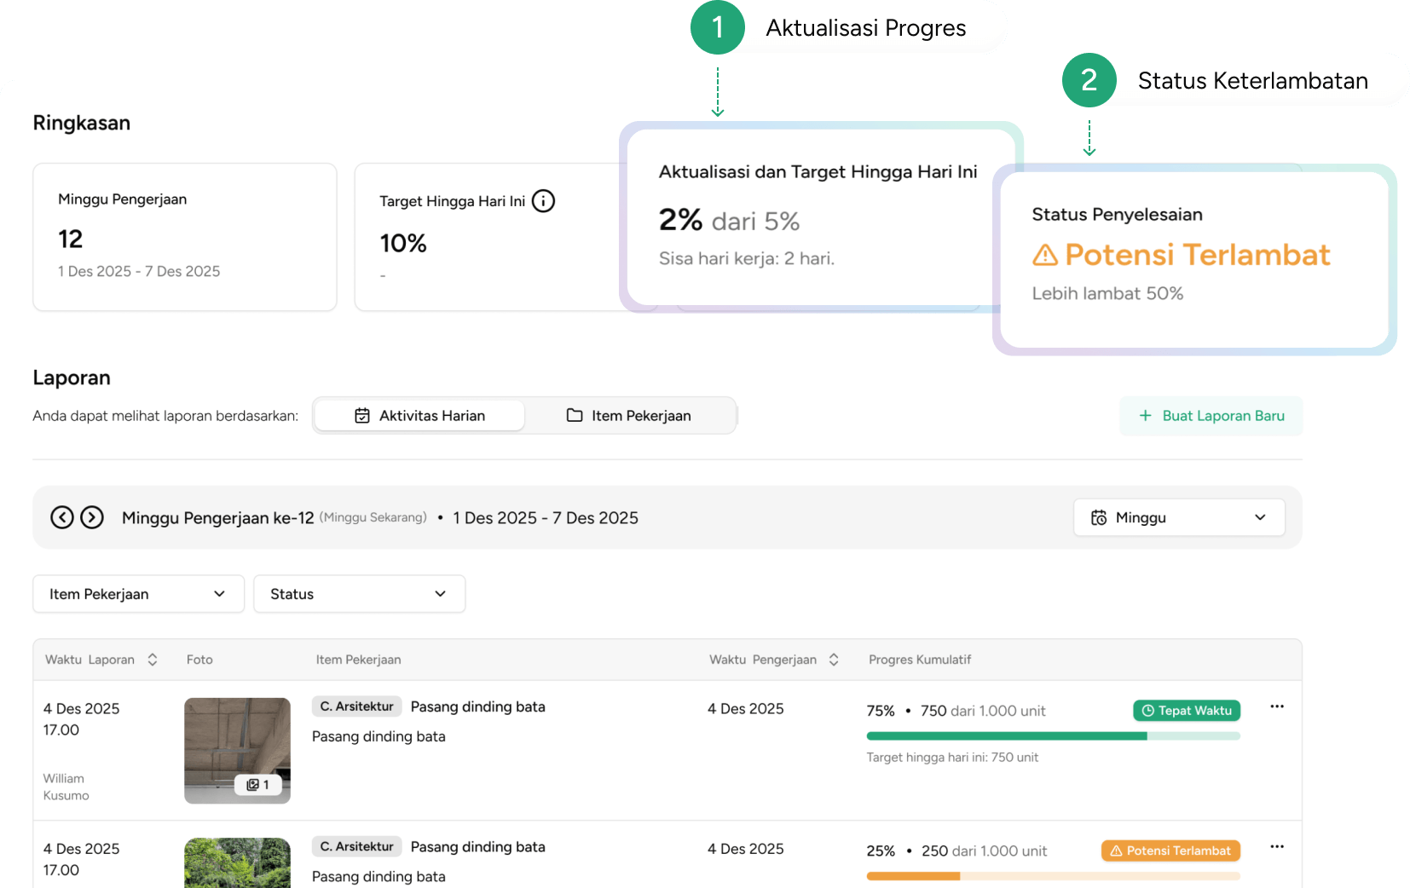1410x888 pixels.
Task: Switch to Aktivitas Harian view
Action: pos(419,416)
